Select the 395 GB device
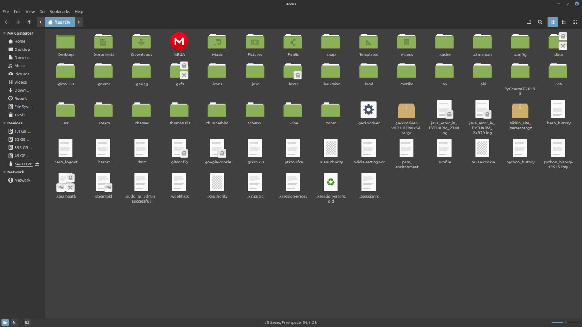 pos(22,148)
